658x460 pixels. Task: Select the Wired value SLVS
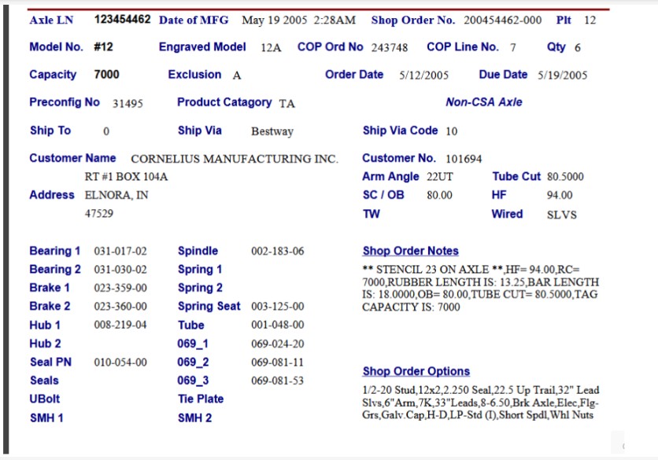tap(561, 215)
